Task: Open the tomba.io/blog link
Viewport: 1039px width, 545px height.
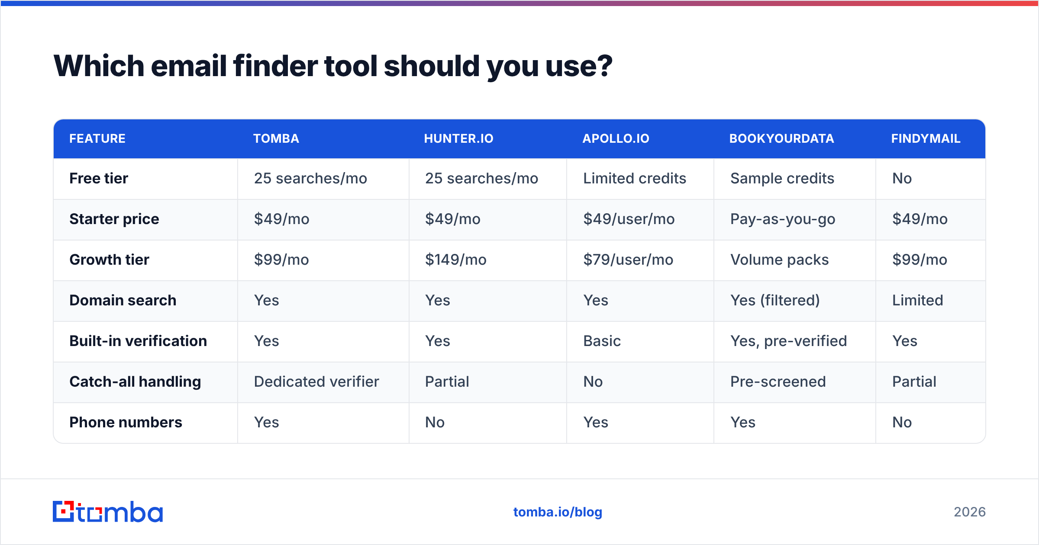Action: coord(558,512)
